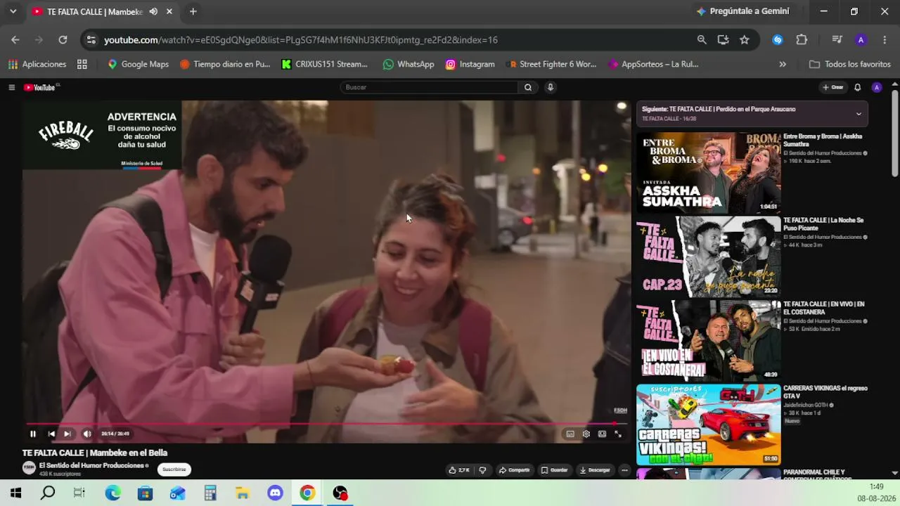Enter fullscreen video mode
The height and width of the screenshot is (506, 900).
point(618,434)
